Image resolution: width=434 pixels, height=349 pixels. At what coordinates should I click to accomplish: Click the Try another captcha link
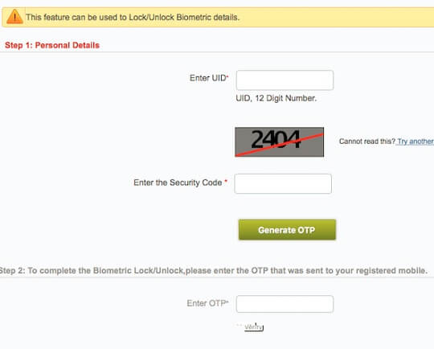point(415,142)
